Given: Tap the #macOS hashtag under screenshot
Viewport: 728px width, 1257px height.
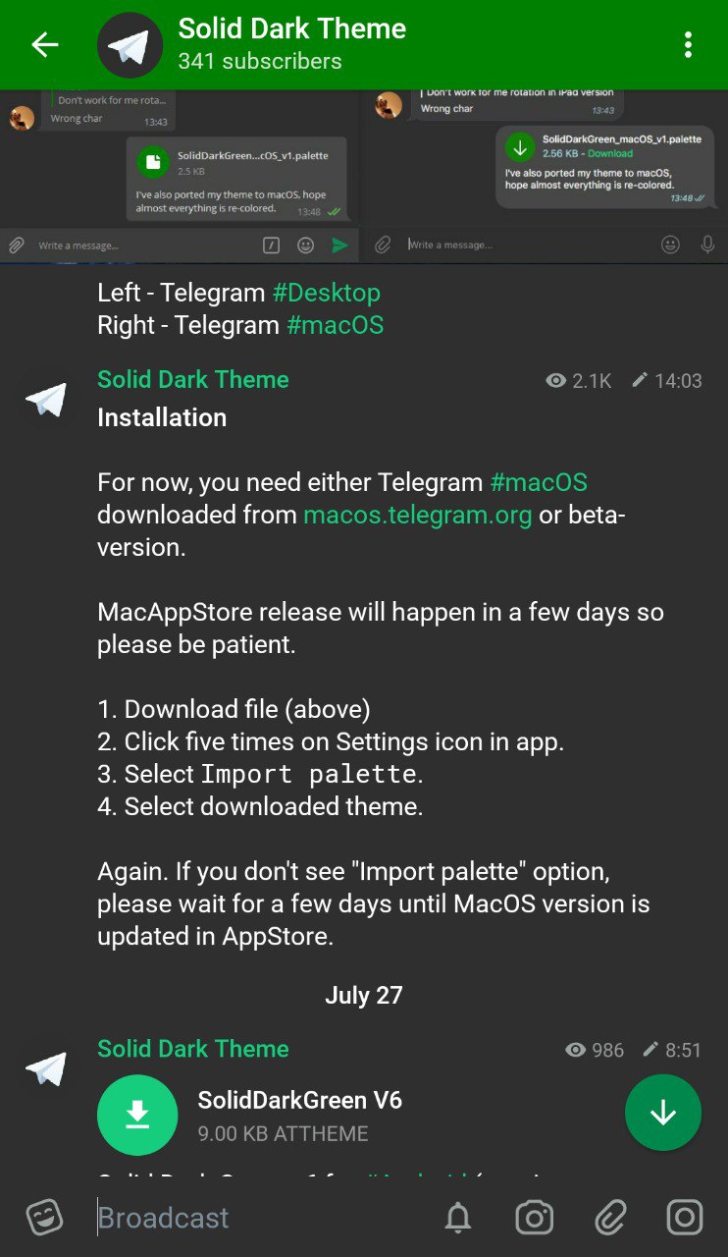Looking at the screenshot, I should 336,325.
